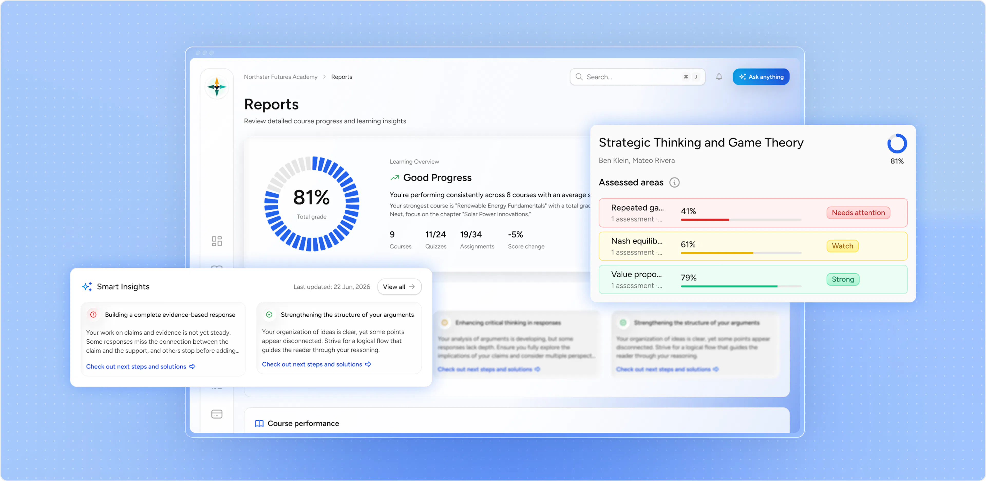This screenshot has height=481, width=986.
Task: Click blurred 'Enhancing critical thinking in responses' card
Action: coord(516,345)
